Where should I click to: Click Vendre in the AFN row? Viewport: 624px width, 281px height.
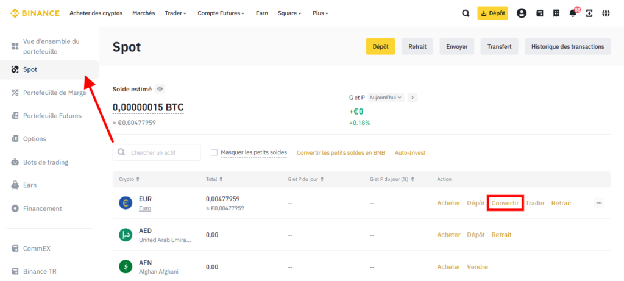tap(478, 267)
